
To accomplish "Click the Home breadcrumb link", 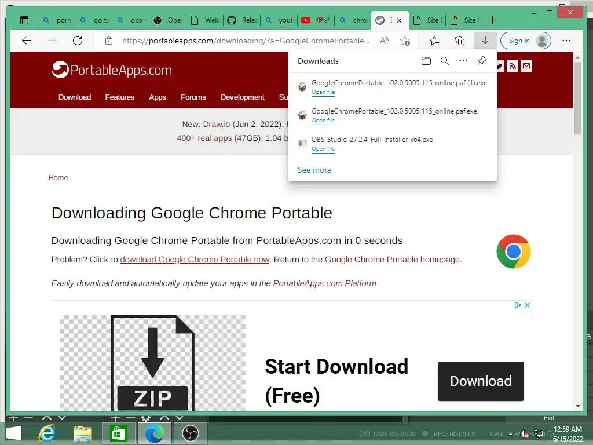I will click(58, 178).
